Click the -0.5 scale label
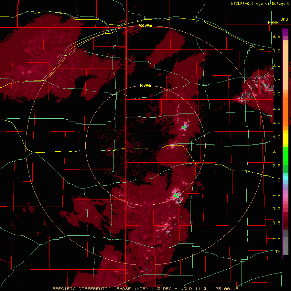This screenshot has width=291, height=291. [x=275, y=223]
